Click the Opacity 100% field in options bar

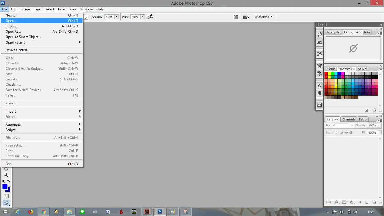pos(109,17)
